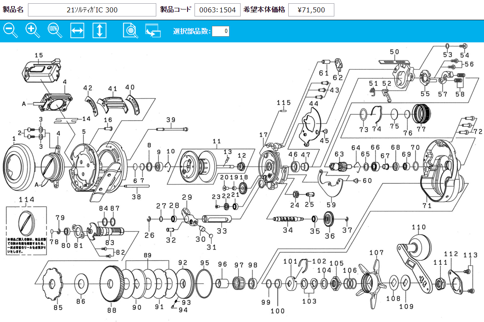
Task: Select part number 59 label
Action: coord(331,205)
